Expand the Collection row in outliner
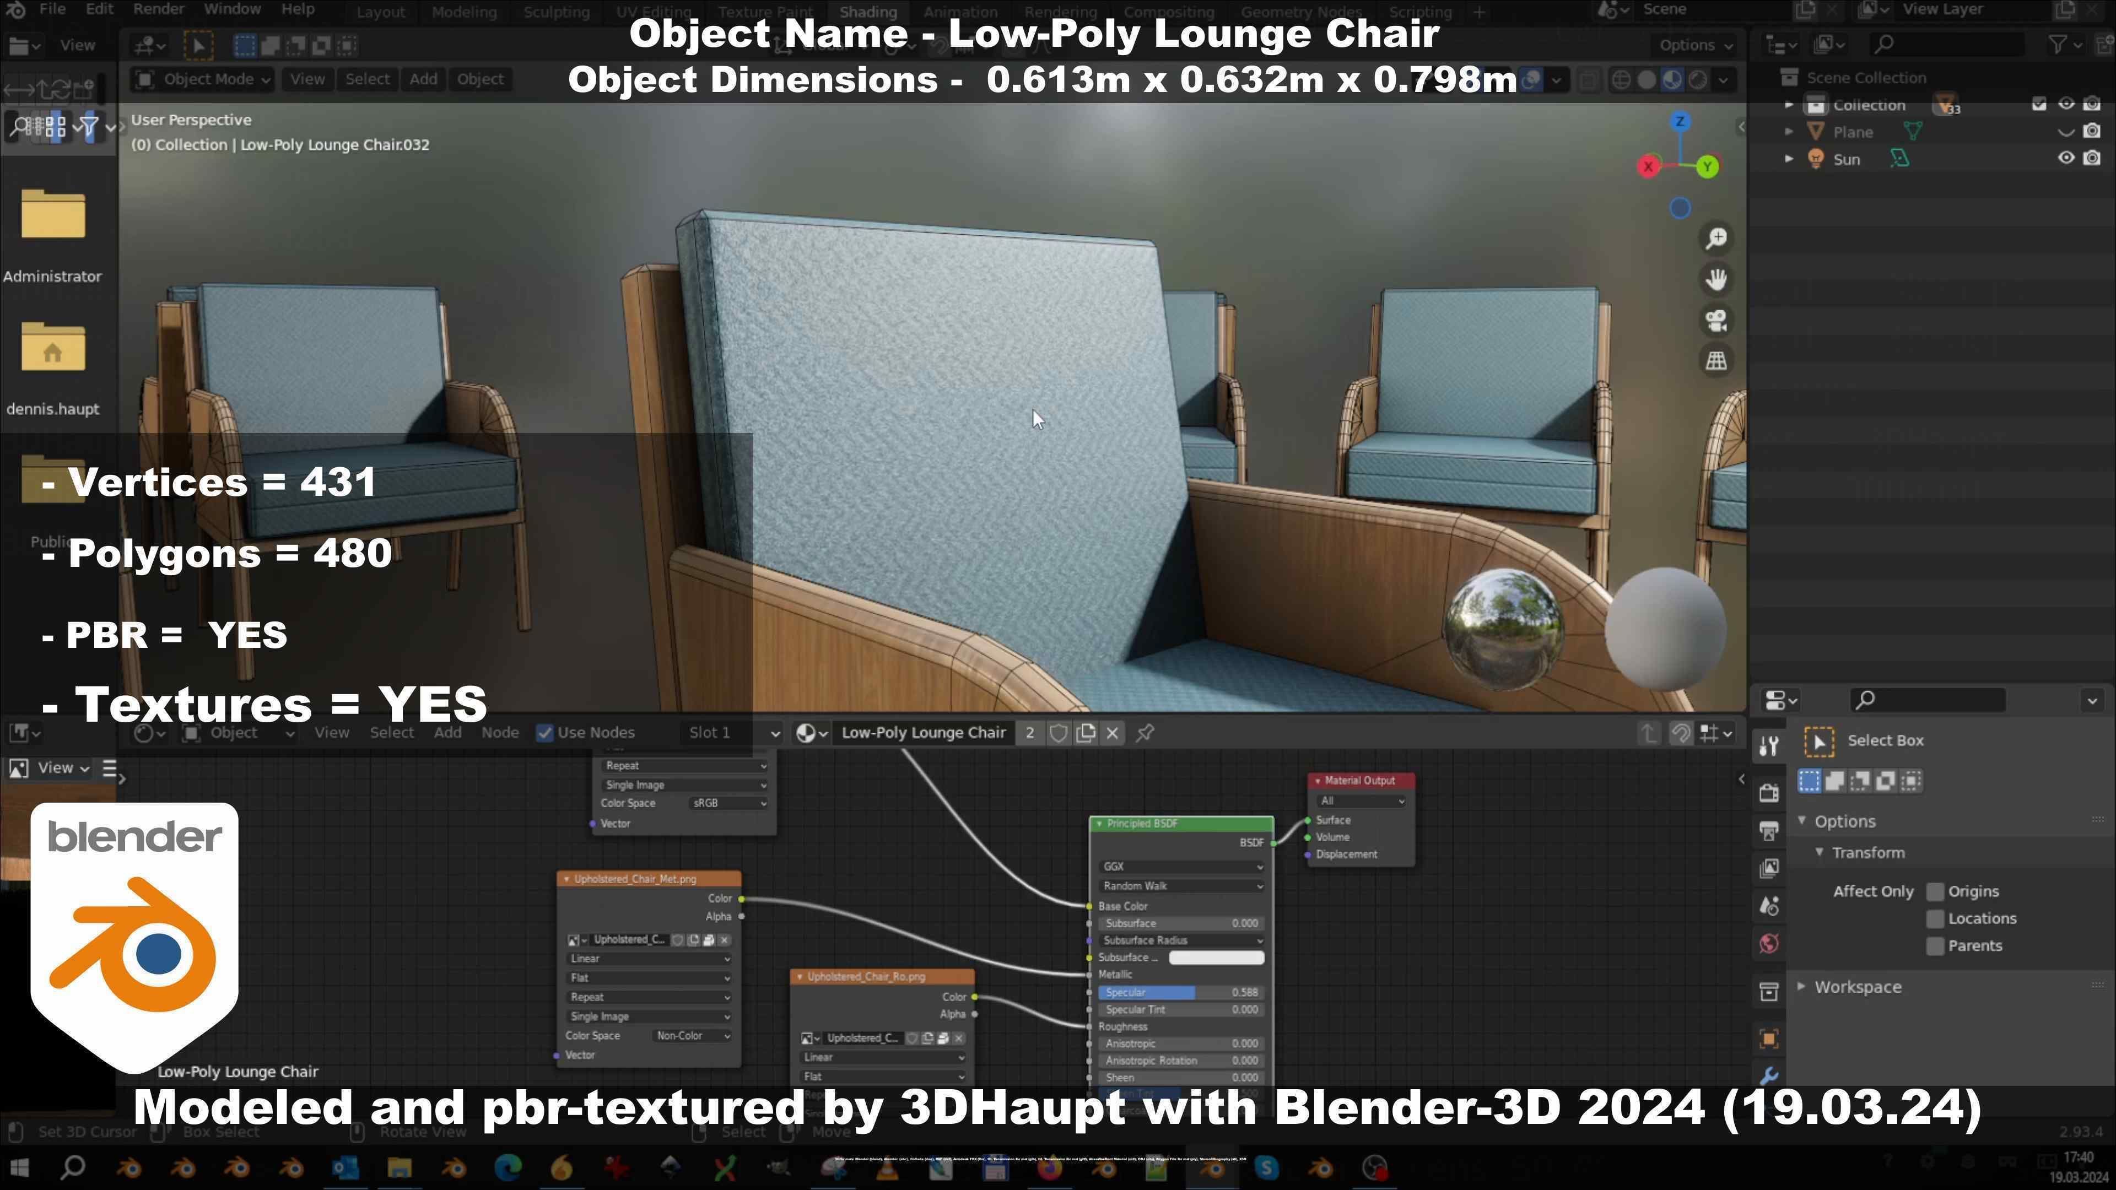 1789,105
